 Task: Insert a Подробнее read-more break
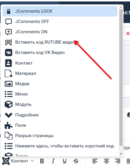pyautogui.click(x=60, y=115)
